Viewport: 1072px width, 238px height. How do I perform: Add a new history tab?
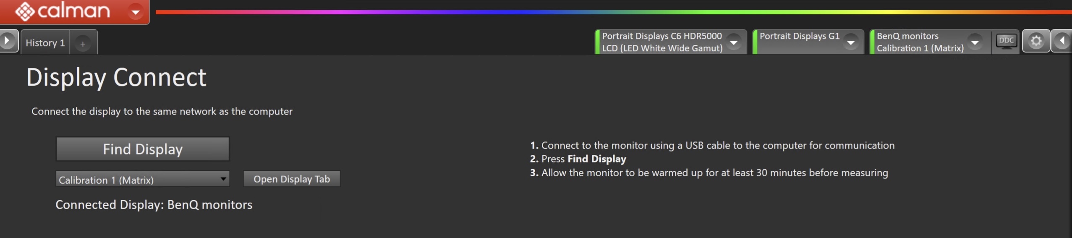(83, 44)
